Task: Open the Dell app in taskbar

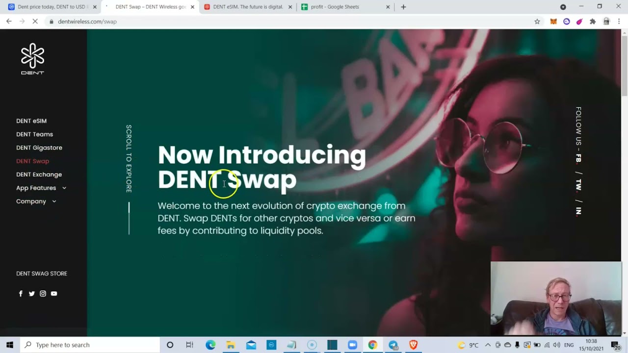Action: (x=271, y=345)
